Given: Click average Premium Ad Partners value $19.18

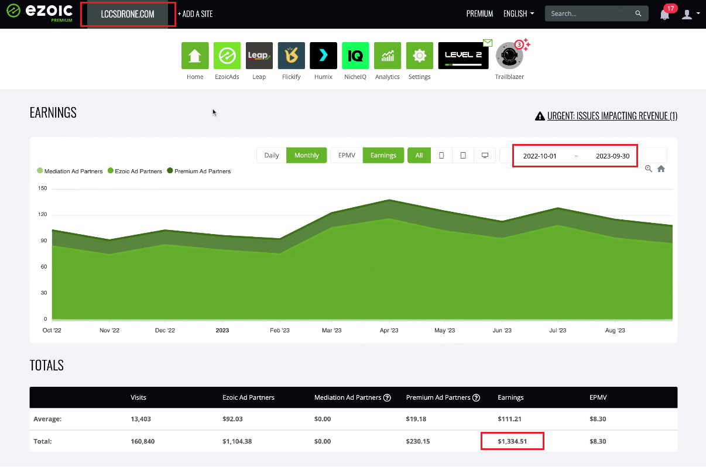Looking at the screenshot, I should pos(416,419).
